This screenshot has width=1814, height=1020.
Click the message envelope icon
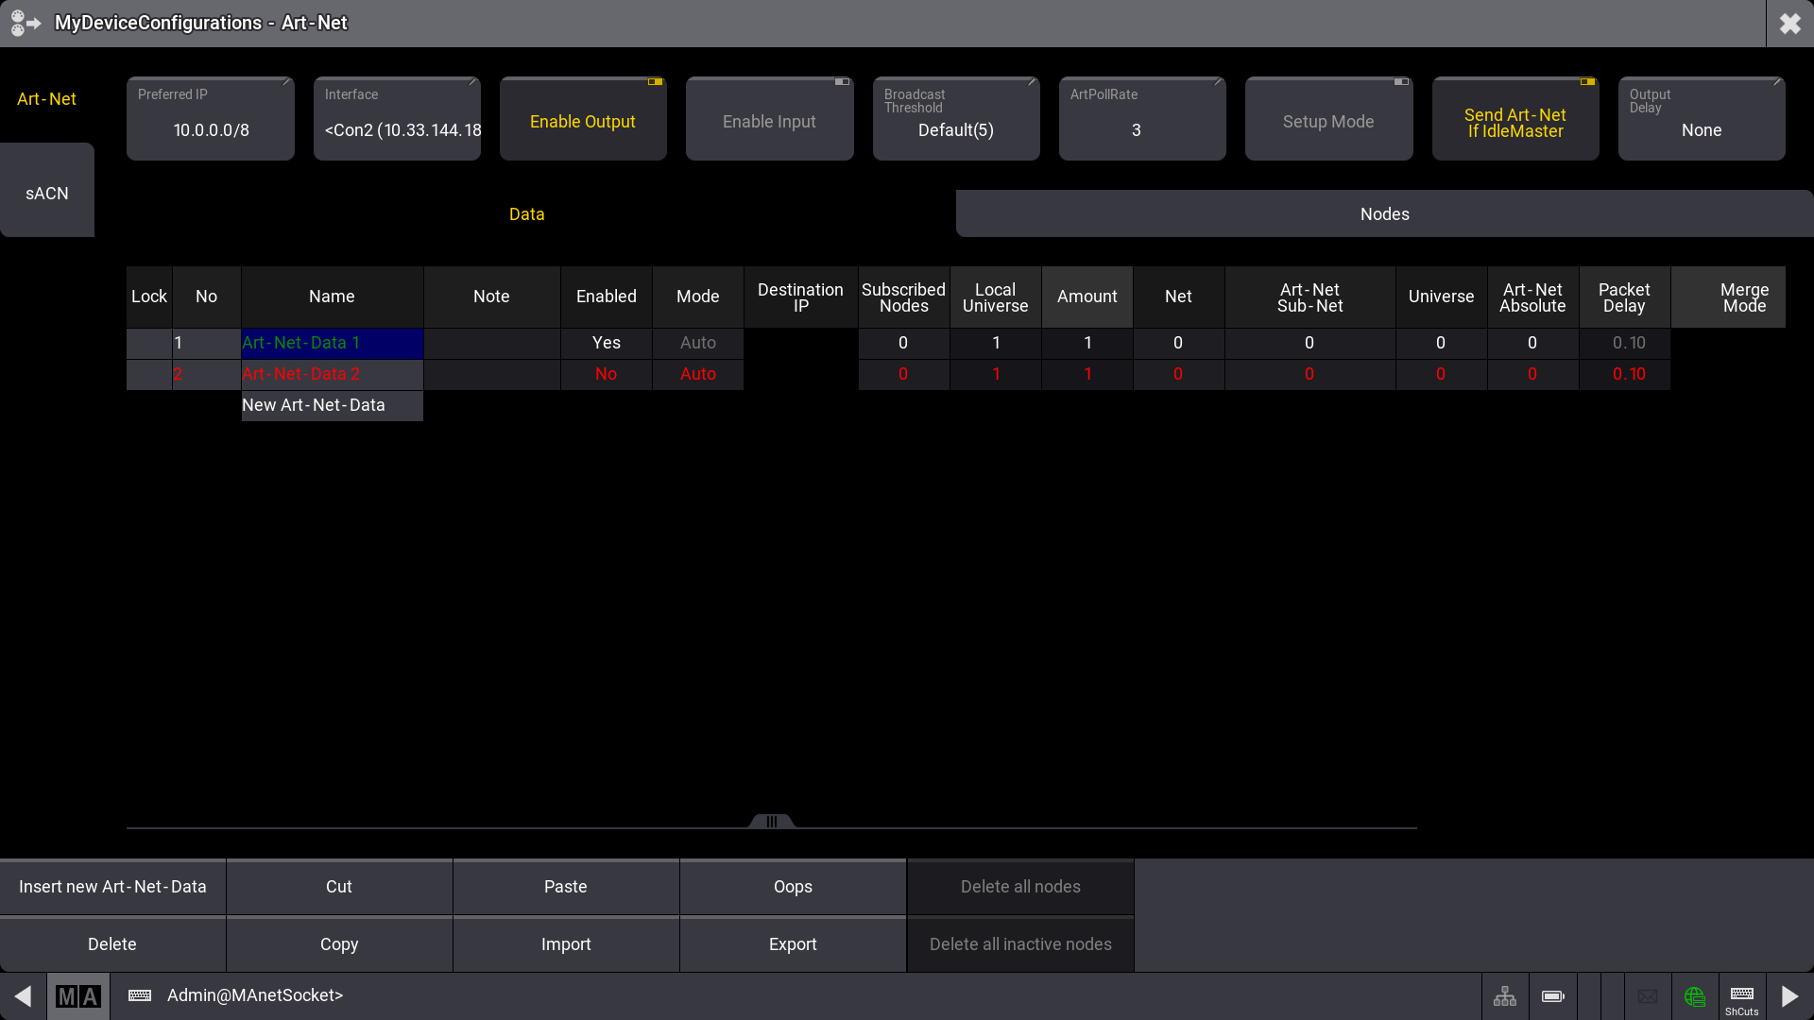point(1648,996)
